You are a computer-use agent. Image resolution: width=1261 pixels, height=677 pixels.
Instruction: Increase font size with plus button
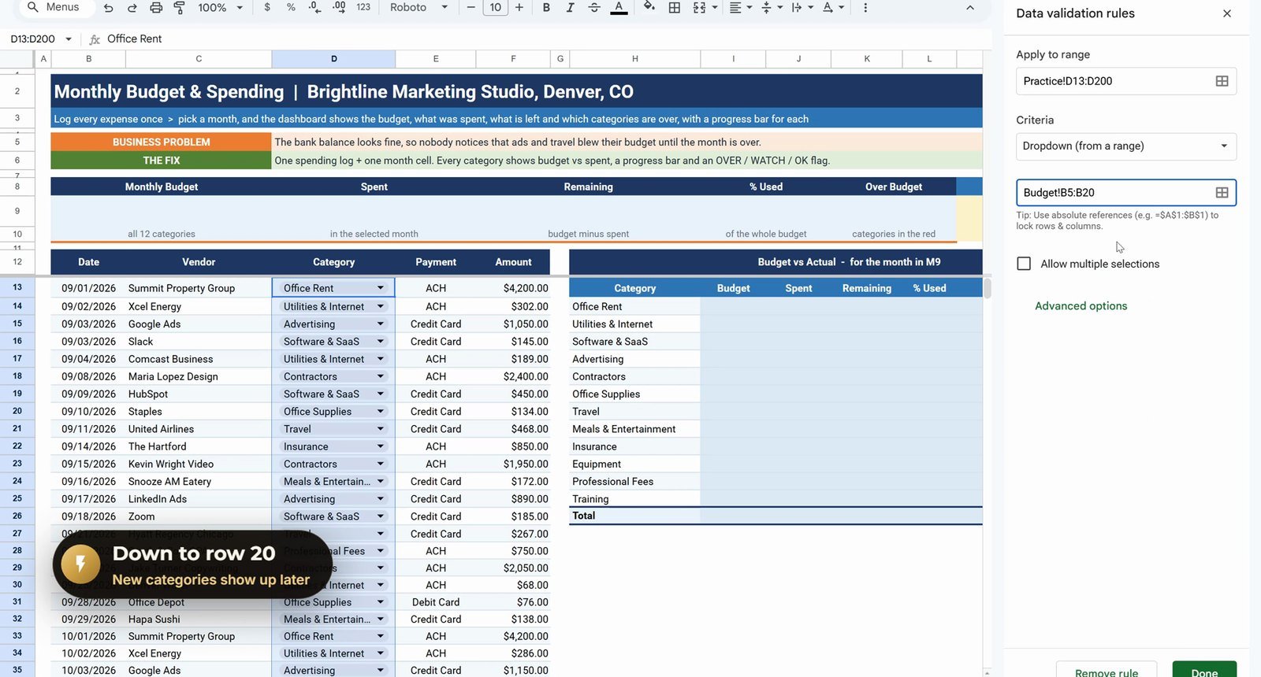519,7
